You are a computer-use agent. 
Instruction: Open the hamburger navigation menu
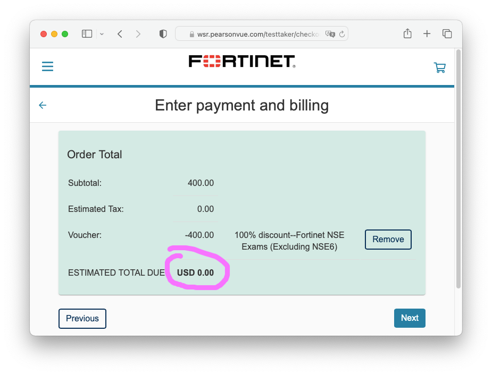[48, 66]
